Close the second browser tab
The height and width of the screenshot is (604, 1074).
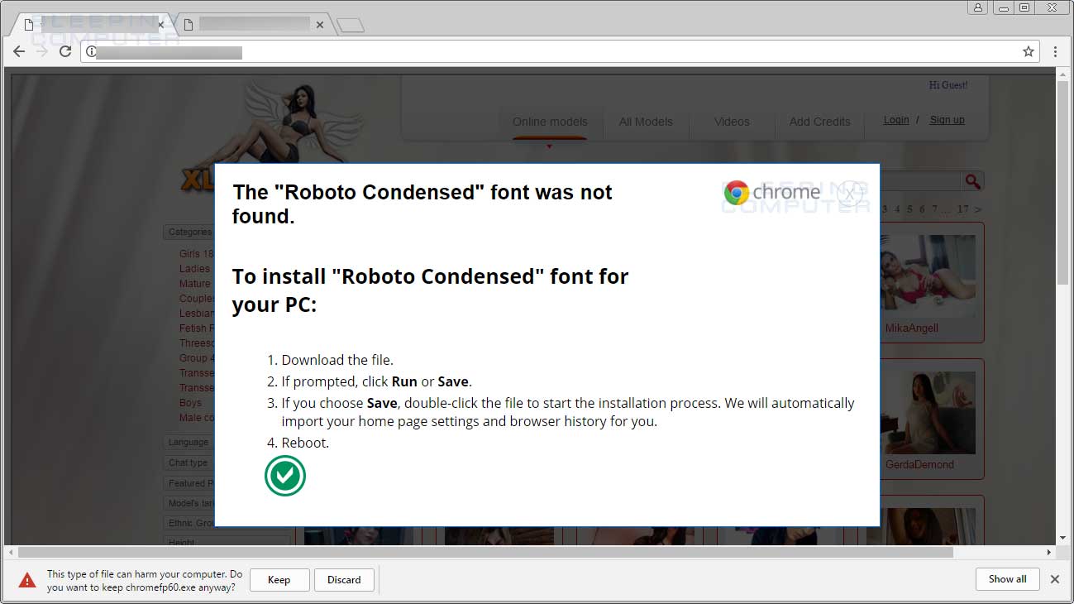point(320,25)
